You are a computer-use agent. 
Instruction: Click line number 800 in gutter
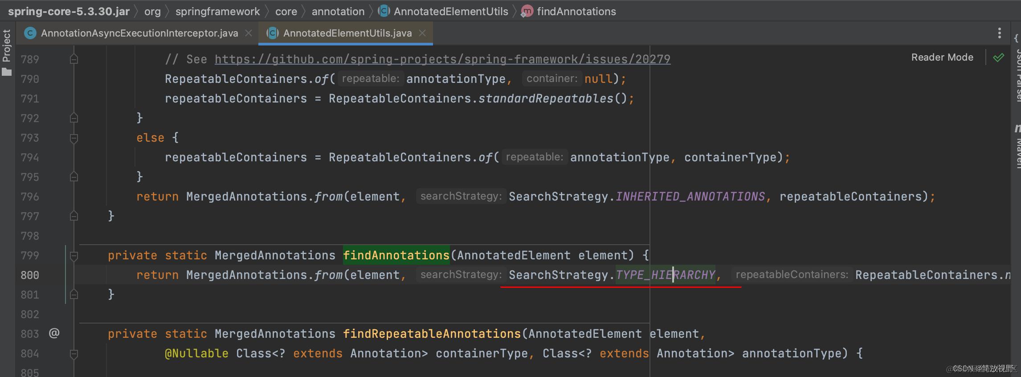(x=30, y=275)
